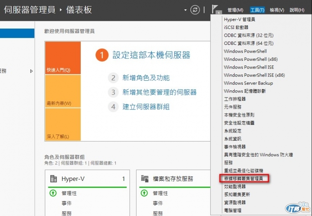Click green status icon in 檔案和存放服務 tile
This screenshot has width=312, height=216.
(x=144, y=193)
